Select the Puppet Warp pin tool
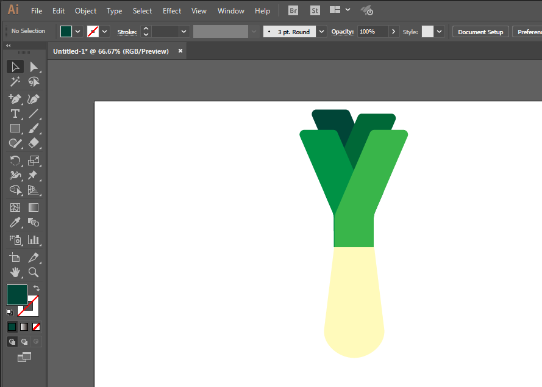Screen dimensions: 542x387 pos(34,175)
